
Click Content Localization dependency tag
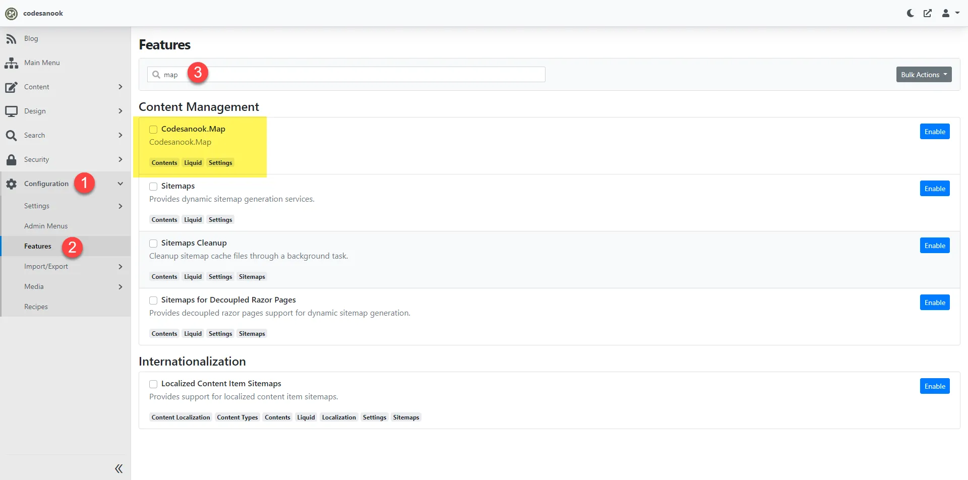pyautogui.click(x=180, y=417)
